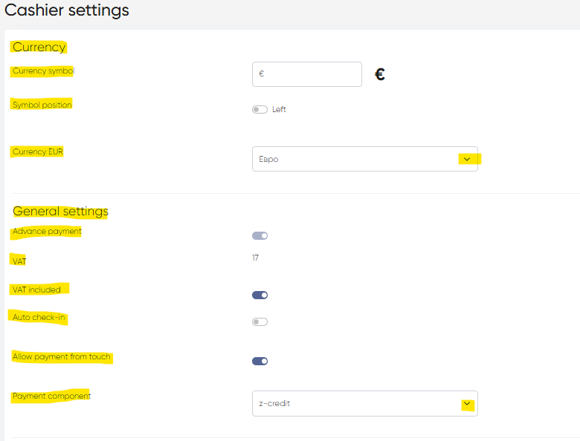This screenshot has width=580, height=441.
Task: Click the large bold euro symbol preview
Action: 379,74
